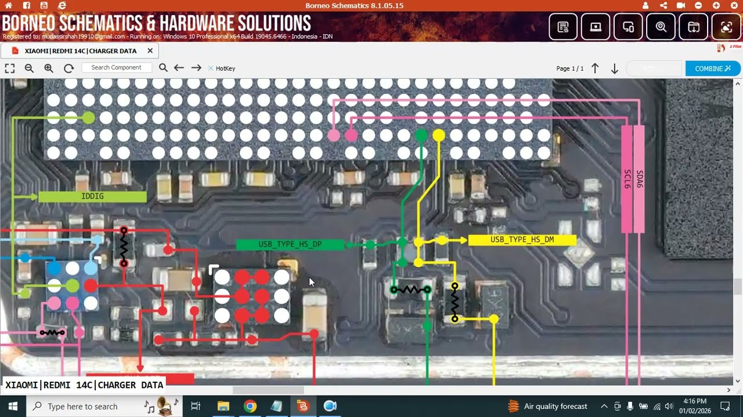Click the resistor symbol on pink line
The image size is (743, 417).
pyautogui.click(x=52, y=332)
